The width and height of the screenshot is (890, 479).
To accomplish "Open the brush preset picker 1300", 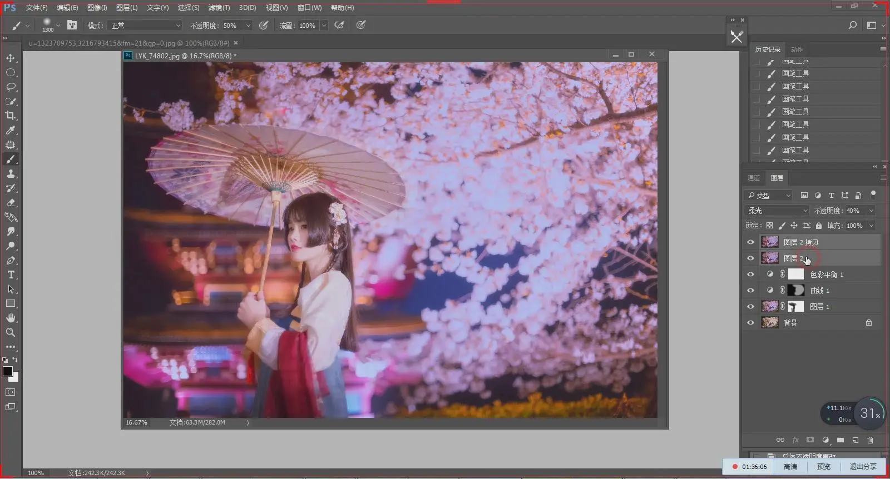I will tap(51, 25).
